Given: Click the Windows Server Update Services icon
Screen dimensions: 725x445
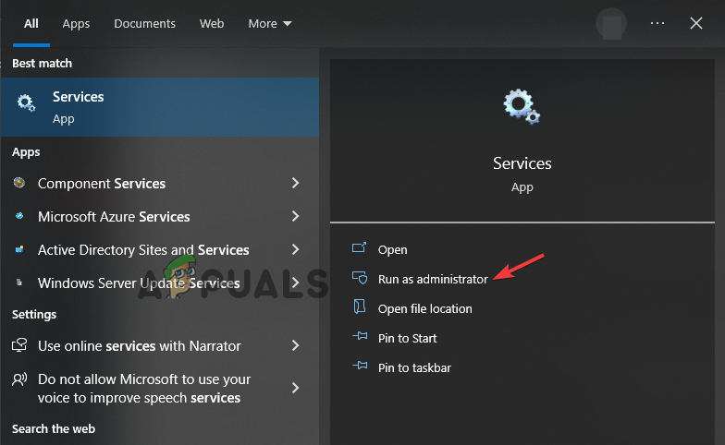Looking at the screenshot, I should pos(18,283).
